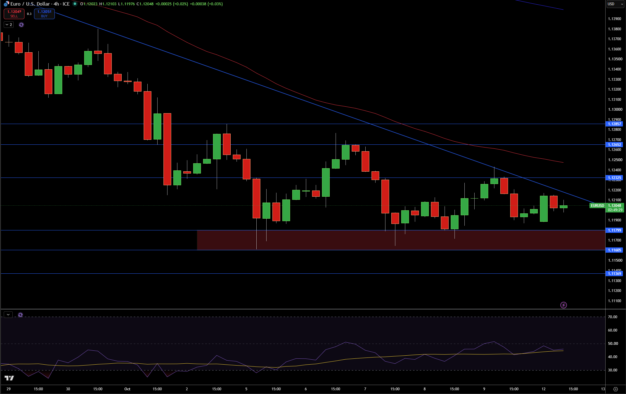Click the BUY 1.12052 button
This screenshot has height=394, width=626.
pos(44,14)
